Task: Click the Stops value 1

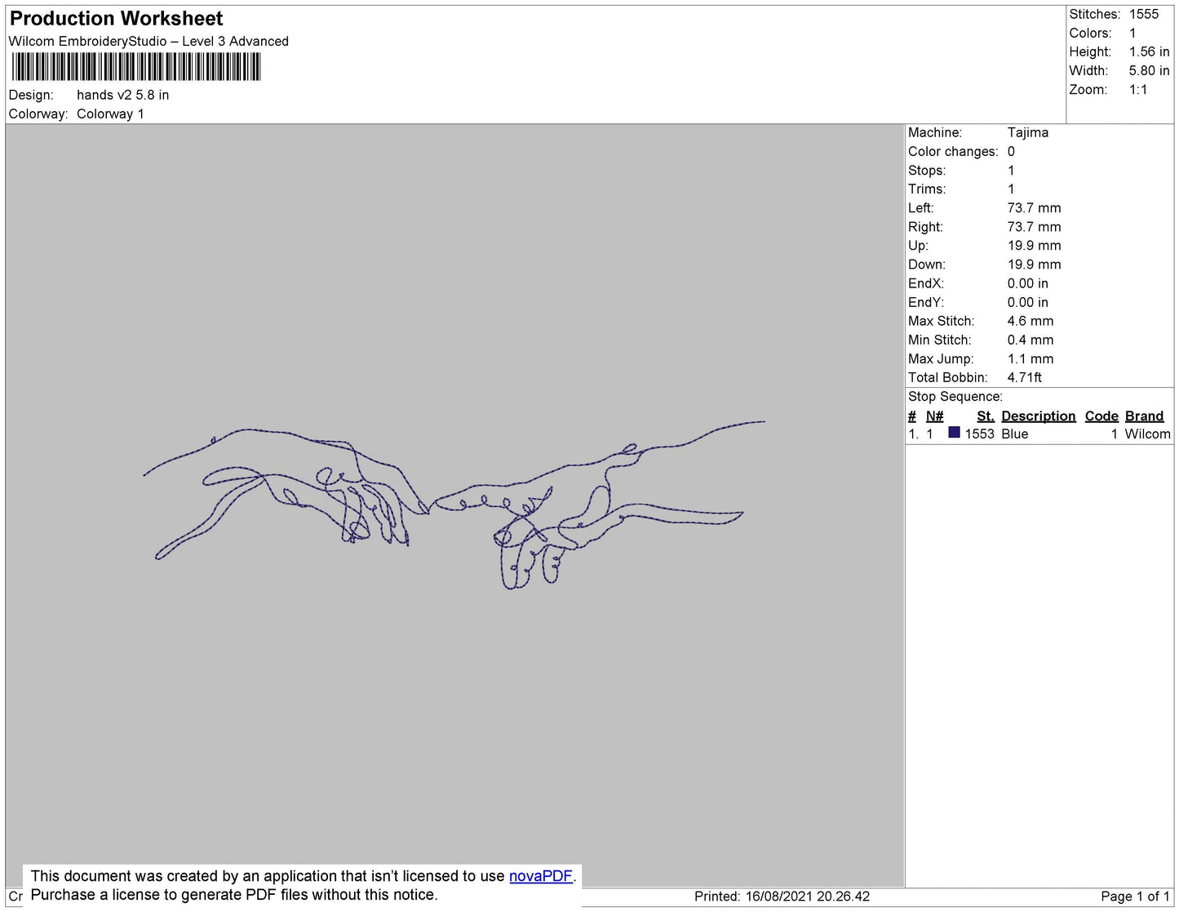Action: (1011, 171)
